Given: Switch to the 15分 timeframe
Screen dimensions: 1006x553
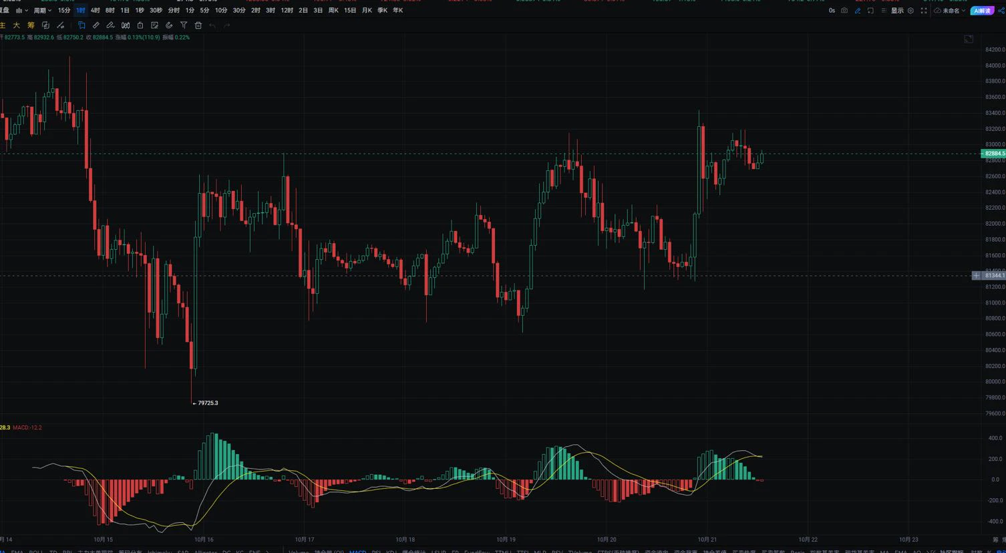Looking at the screenshot, I should click(x=64, y=11).
